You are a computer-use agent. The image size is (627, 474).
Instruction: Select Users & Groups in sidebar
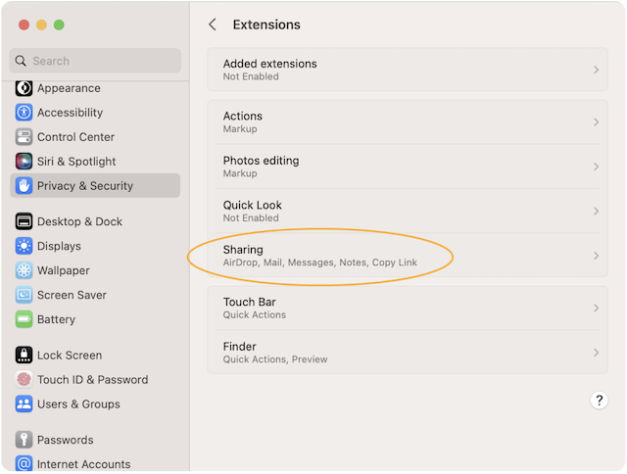(78, 404)
